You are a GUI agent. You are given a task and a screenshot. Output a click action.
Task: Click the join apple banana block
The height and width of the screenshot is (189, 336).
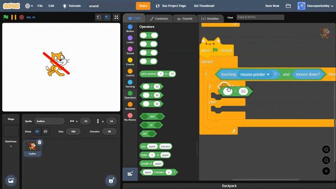click(156, 146)
